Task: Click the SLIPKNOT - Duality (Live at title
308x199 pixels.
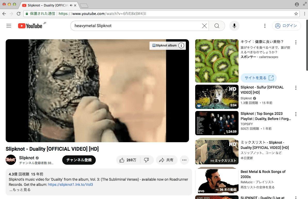Action: point(262,197)
